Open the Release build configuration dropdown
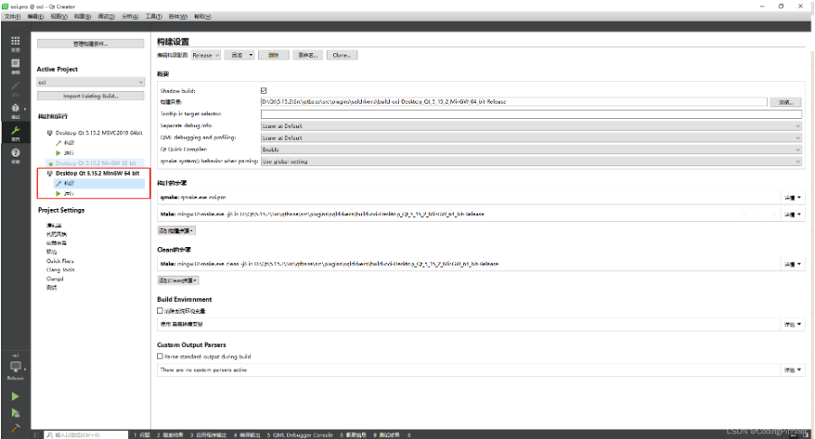This screenshot has width=815, height=439. click(x=206, y=55)
